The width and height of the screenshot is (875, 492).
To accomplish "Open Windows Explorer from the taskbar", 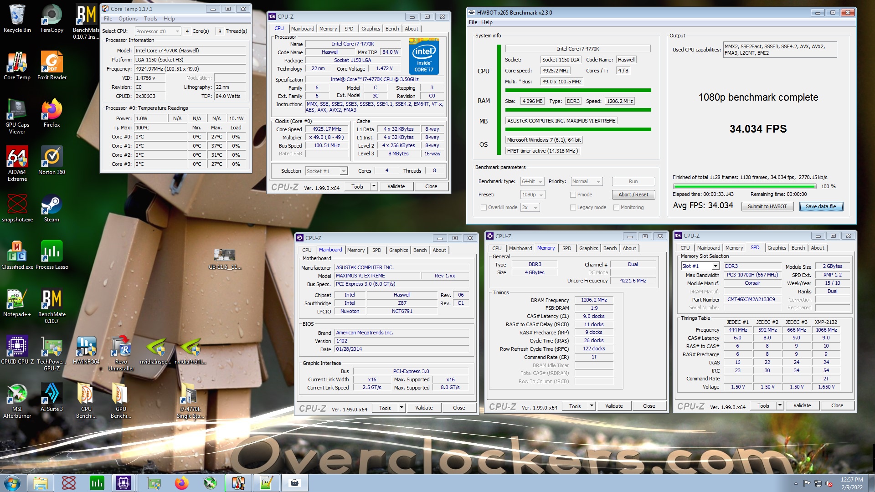I will click(x=41, y=483).
